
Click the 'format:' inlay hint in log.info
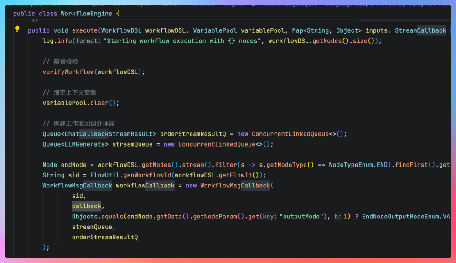pyautogui.click(x=88, y=41)
